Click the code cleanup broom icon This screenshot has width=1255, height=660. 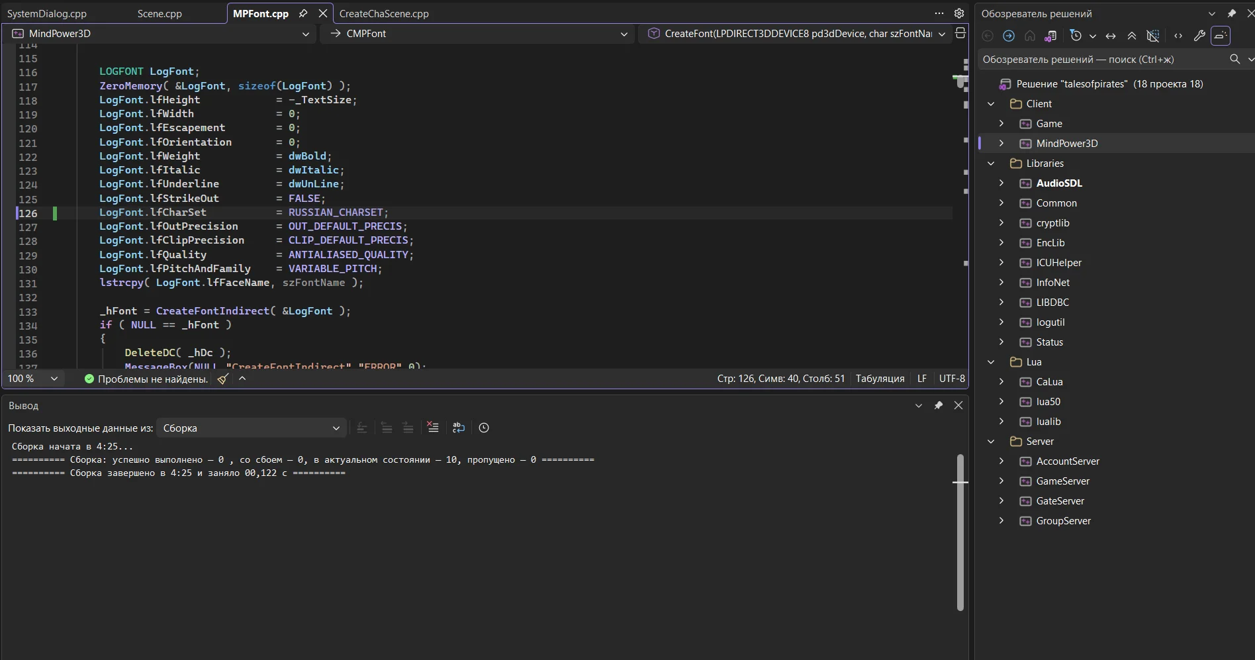[x=223, y=379]
